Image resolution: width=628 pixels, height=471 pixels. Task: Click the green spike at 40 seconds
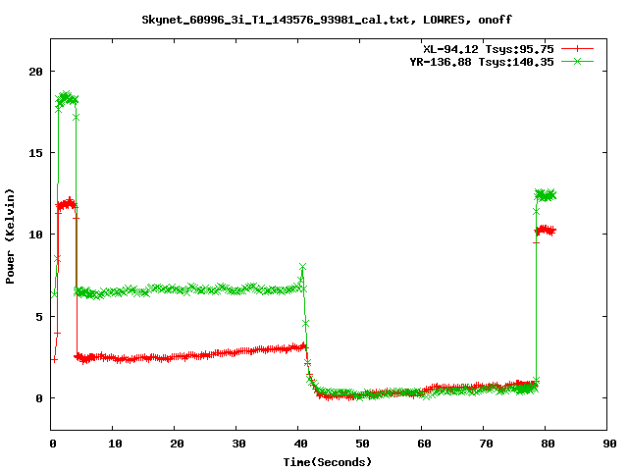click(x=302, y=267)
